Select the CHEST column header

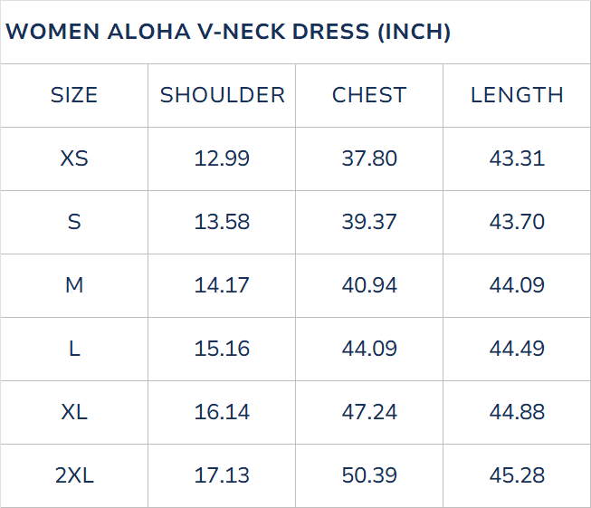(369, 95)
